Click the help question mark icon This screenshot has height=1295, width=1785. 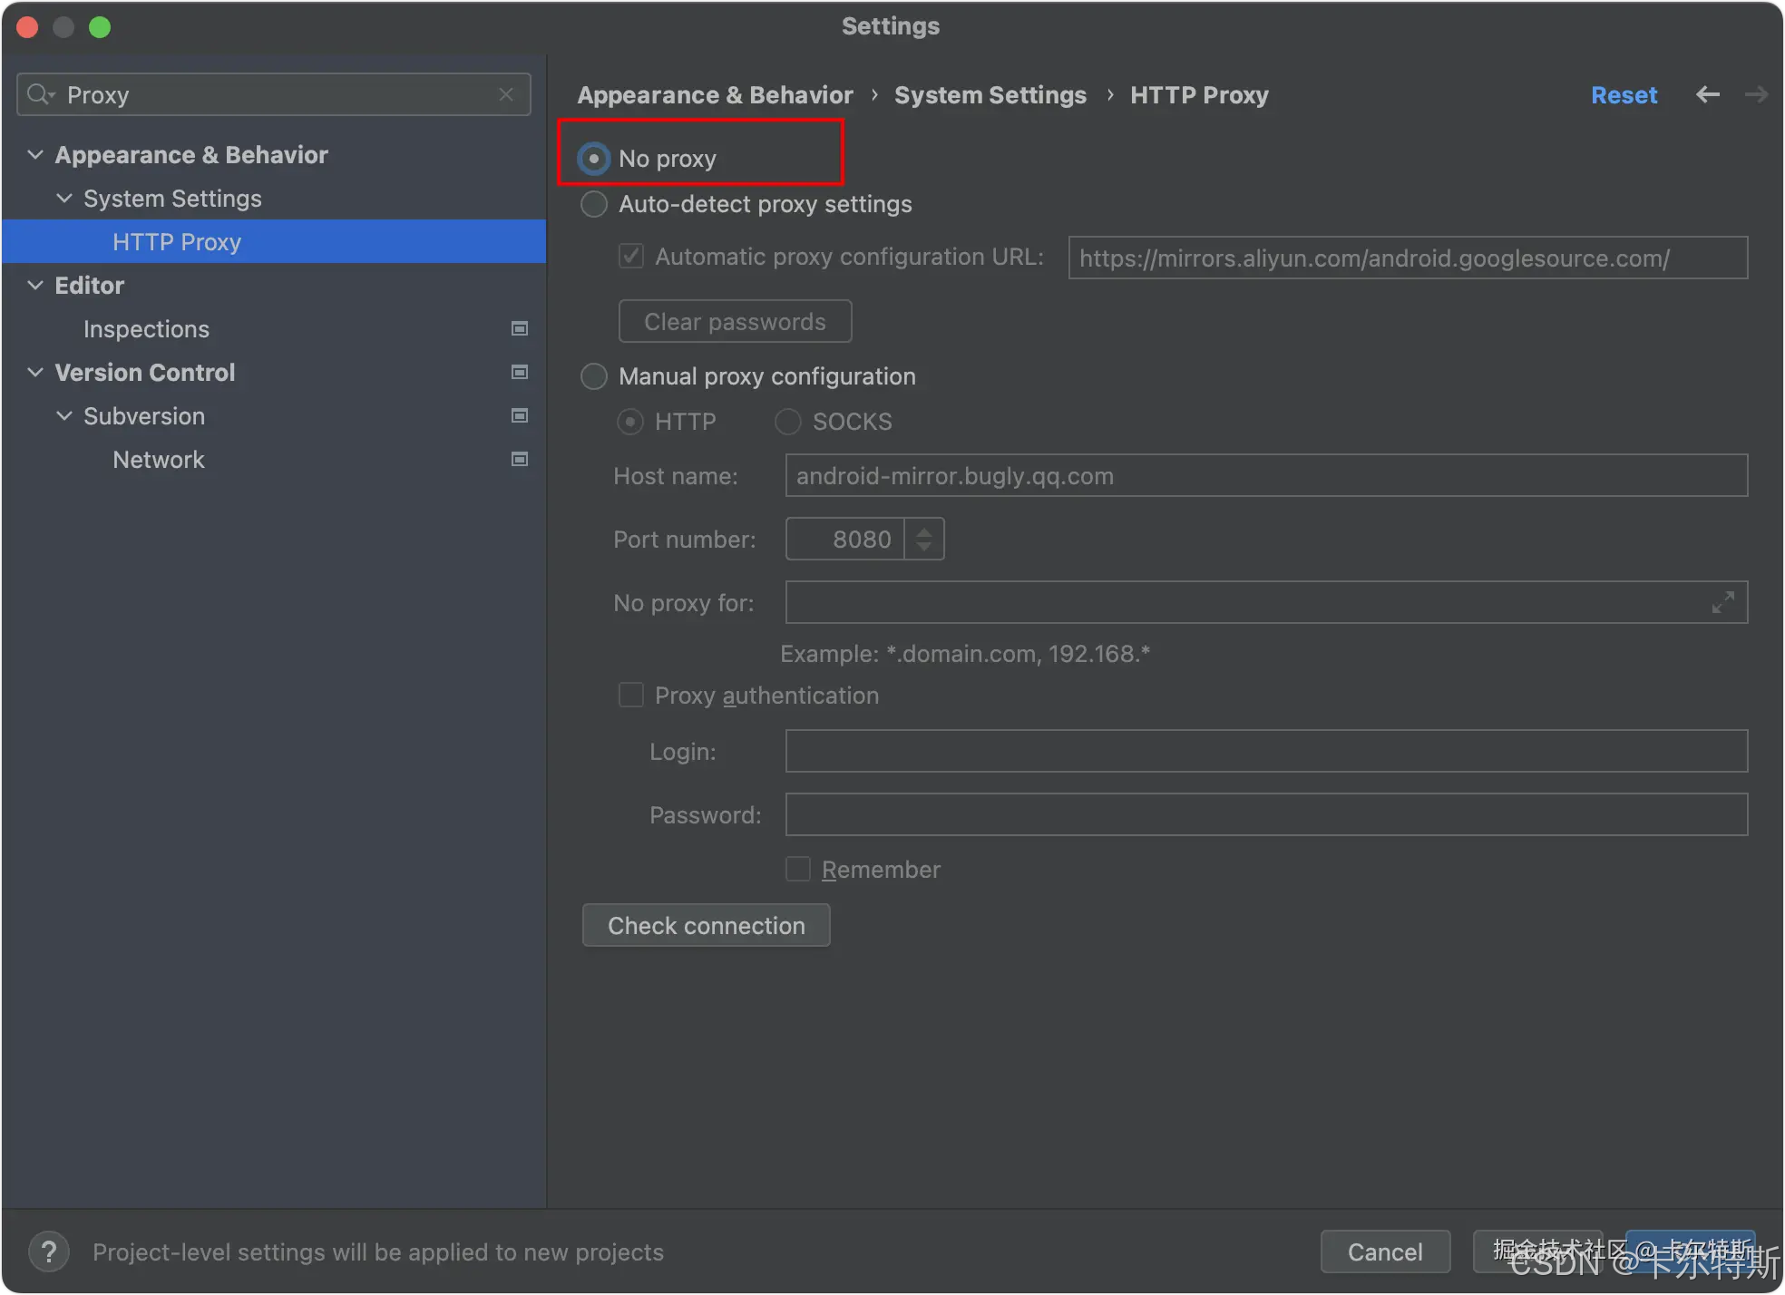point(49,1252)
